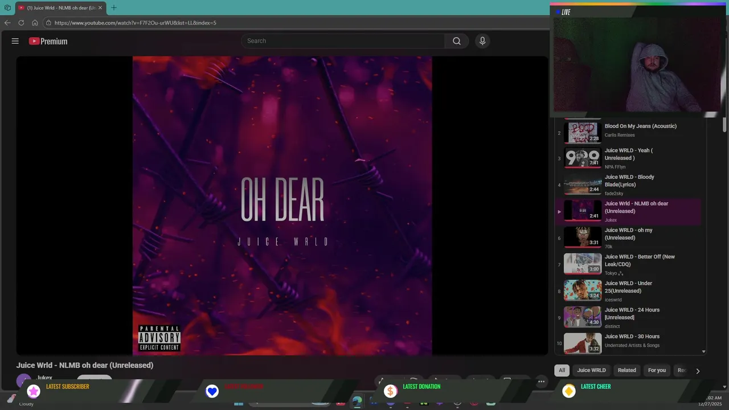Reload the page with refresh icon
The width and height of the screenshot is (729, 410).
(21, 23)
